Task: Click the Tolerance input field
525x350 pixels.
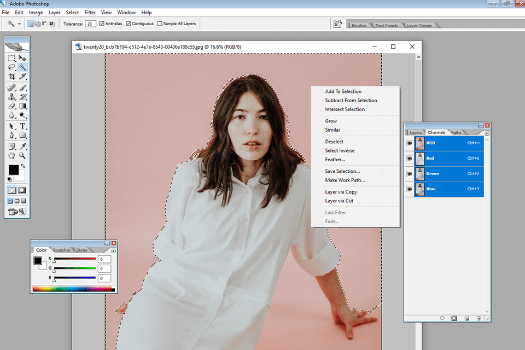Action: click(90, 24)
